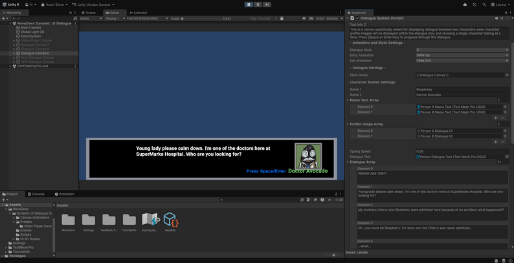
Task: Lock the Hierarchy panel with the padlock
Action: (70, 13)
